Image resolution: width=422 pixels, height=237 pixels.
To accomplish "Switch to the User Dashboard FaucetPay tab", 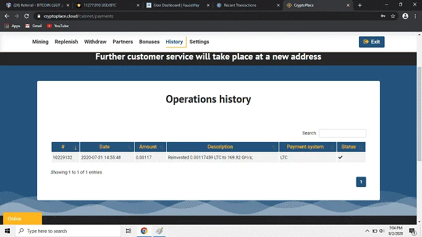I will click(176, 5).
